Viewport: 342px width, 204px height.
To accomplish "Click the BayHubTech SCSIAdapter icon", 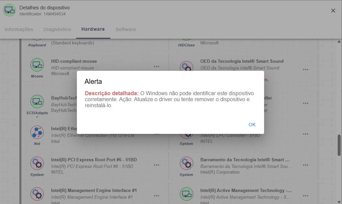I will pos(37,101).
